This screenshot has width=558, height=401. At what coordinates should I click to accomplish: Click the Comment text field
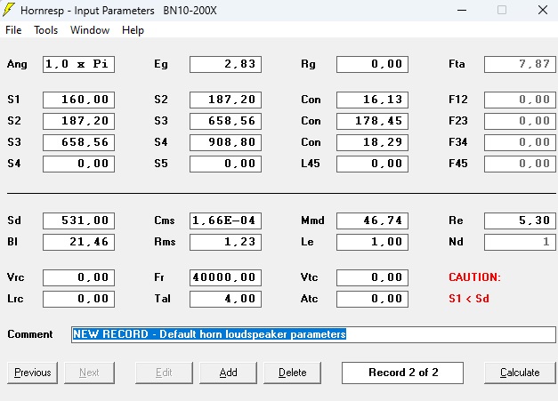(x=313, y=334)
